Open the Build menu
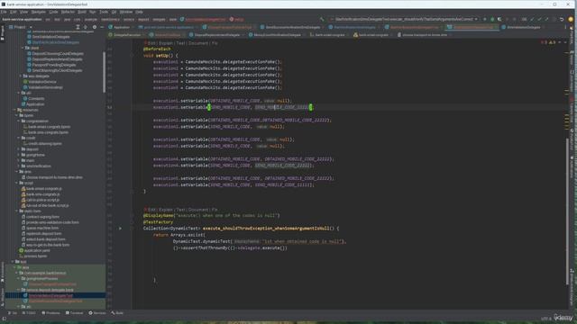 coord(82,12)
